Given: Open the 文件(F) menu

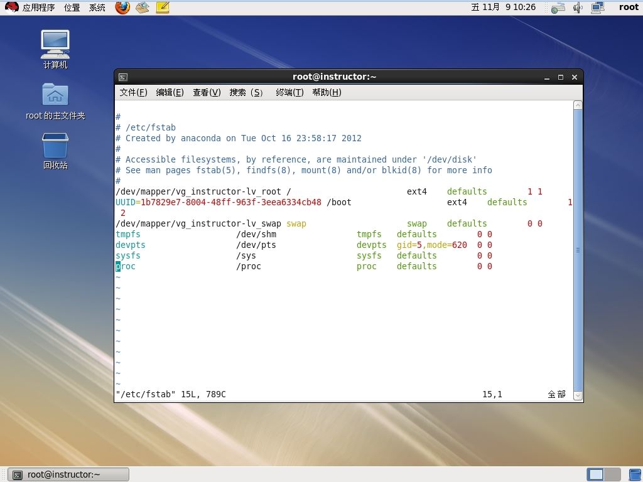Looking at the screenshot, I should 133,93.
